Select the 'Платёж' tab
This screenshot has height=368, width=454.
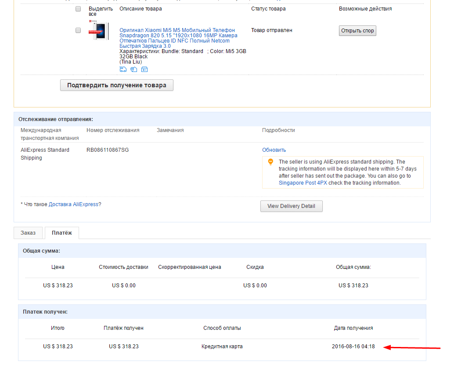click(61, 233)
